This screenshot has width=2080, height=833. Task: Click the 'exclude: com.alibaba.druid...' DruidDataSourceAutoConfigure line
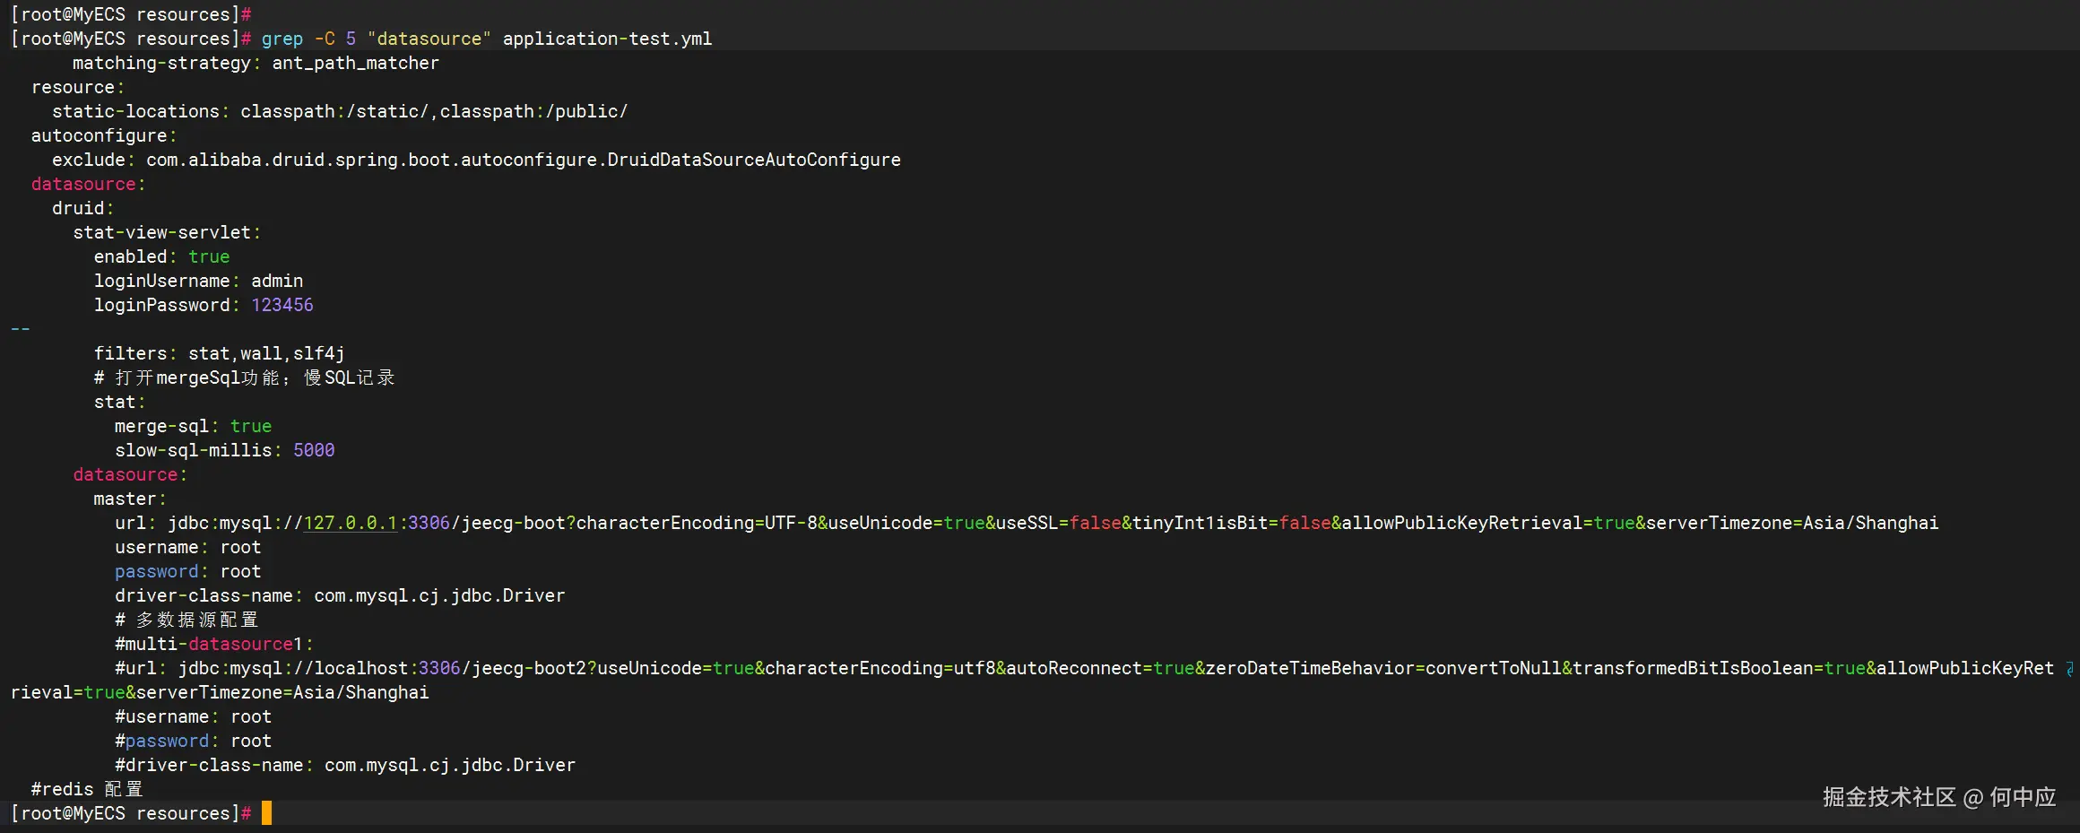pyautogui.click(x=476, y=160)
